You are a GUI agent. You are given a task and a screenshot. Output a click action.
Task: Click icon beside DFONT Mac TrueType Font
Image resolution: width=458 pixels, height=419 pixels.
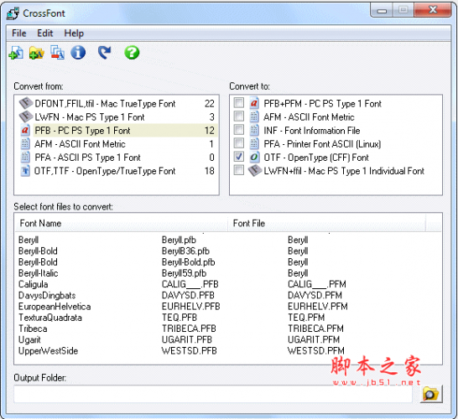[26, 103]
